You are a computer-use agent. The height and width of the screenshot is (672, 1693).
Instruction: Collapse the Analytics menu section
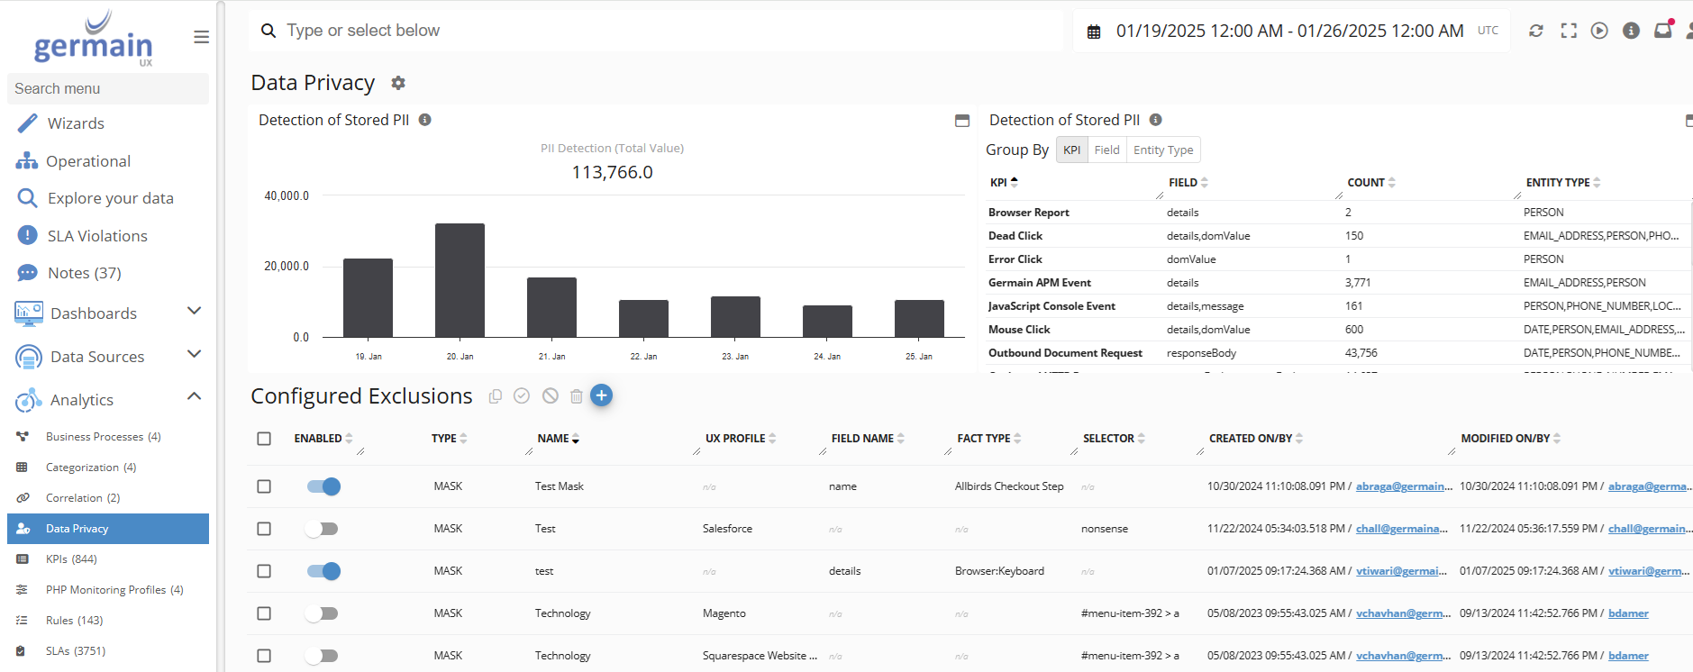click(194, 397)
